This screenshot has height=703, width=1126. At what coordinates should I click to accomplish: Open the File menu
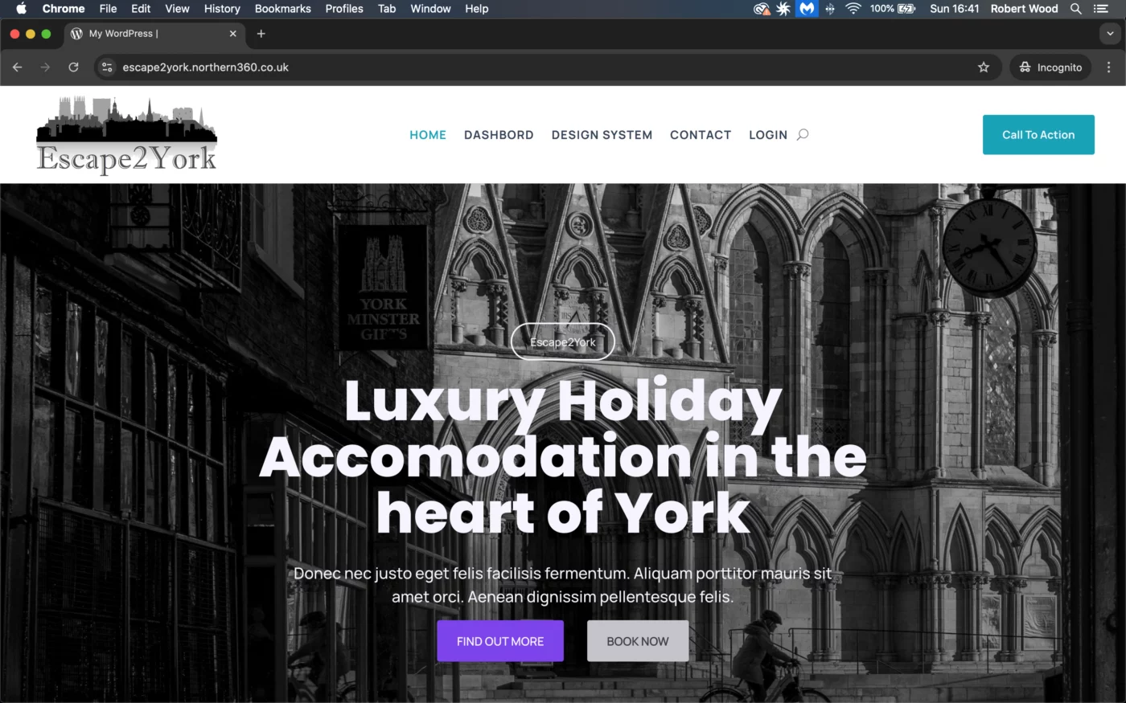coord(108,9)
